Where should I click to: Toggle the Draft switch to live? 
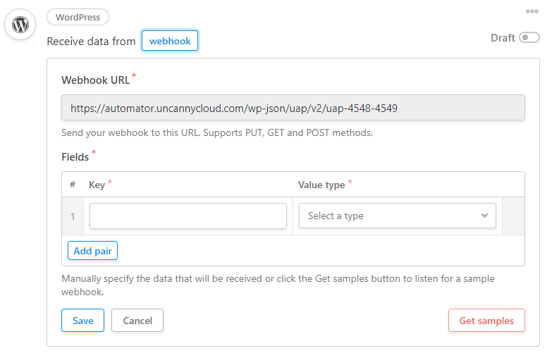pyautogui.click(x=529, y=37)
